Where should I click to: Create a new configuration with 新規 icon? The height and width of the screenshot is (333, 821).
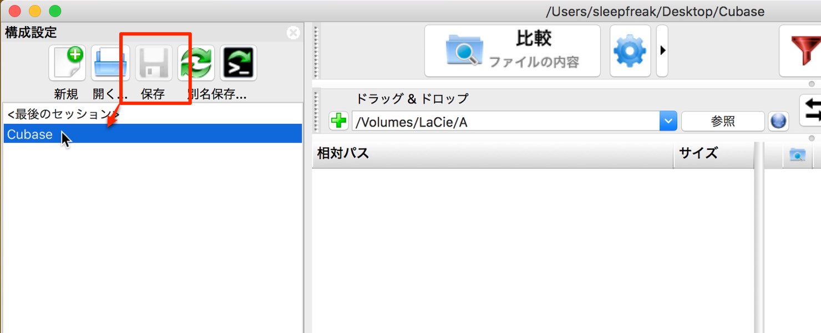click(x=67, y=63)
